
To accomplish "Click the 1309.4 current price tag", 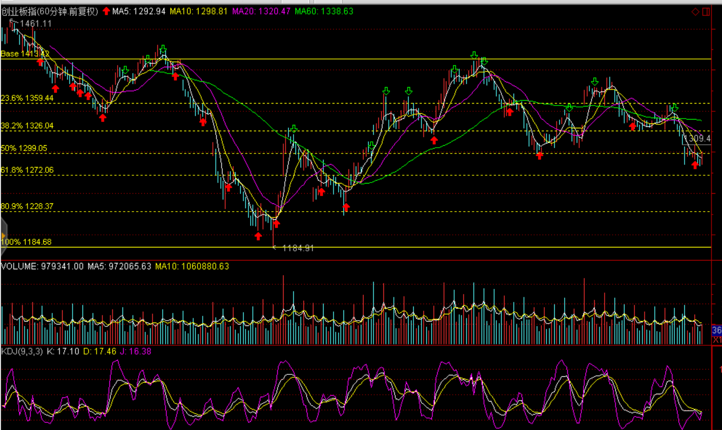I will [x=697, y=138].
